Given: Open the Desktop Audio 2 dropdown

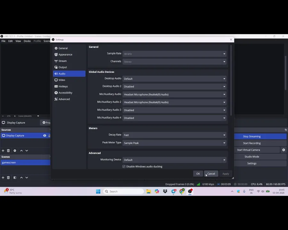Looking at the screenshot, I should tap(174, 87).
